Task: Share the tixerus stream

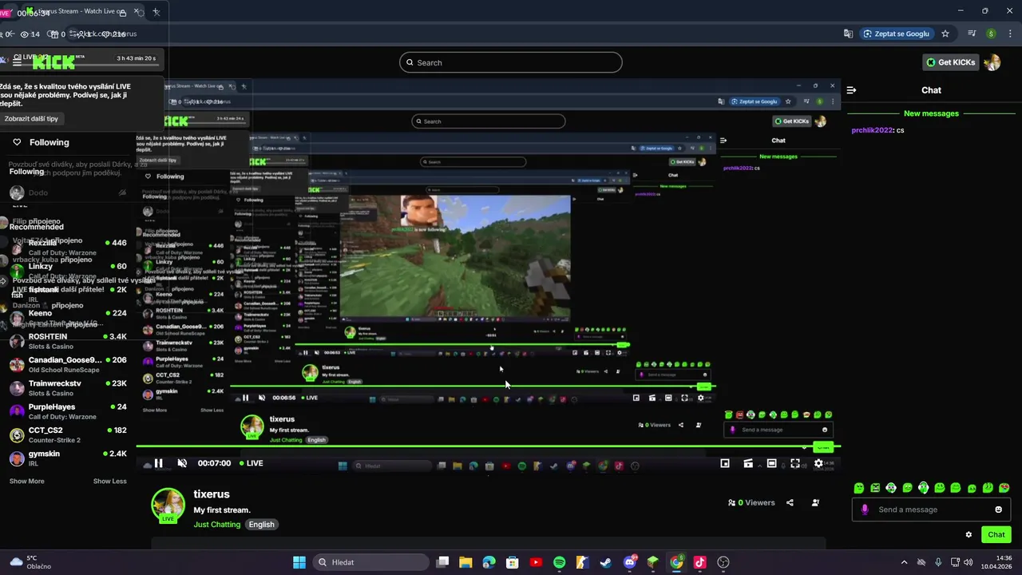Action: (x=790, y=503)
